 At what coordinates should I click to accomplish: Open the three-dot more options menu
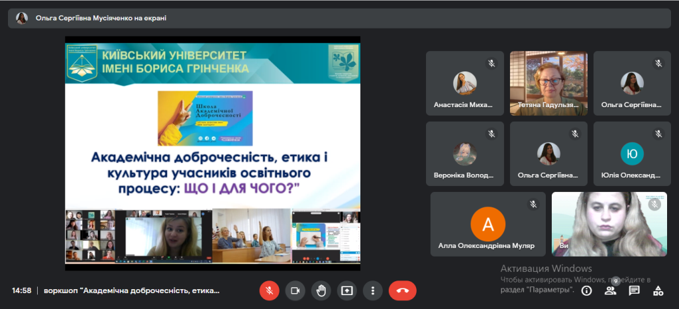(374, 290)
